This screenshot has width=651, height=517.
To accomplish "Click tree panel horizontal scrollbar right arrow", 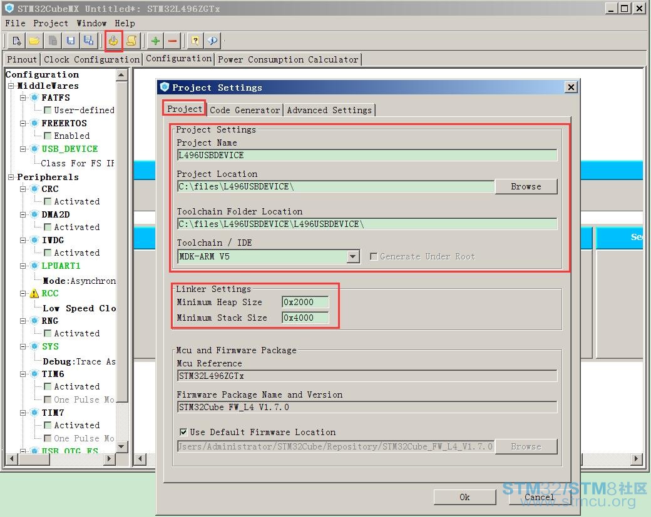I will click(109, 458).
